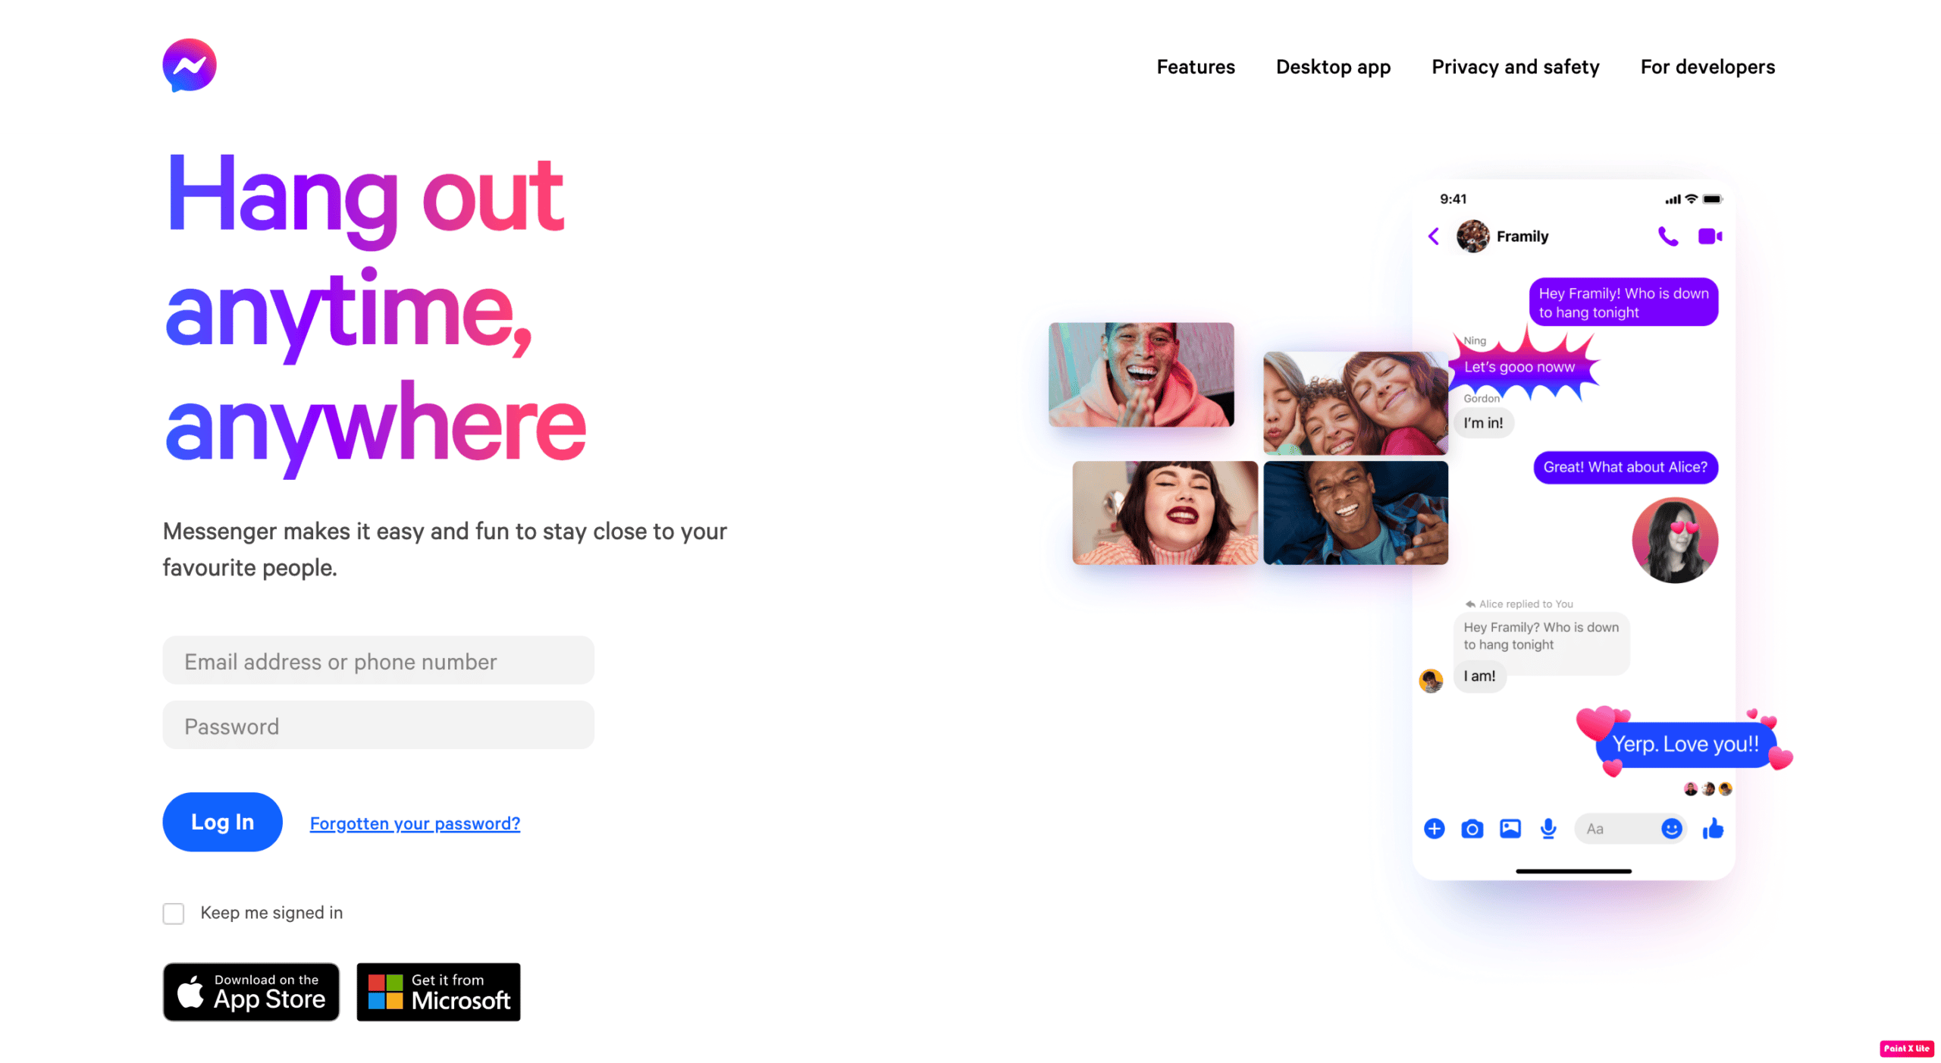Open Download on the App Store button
This screenshot has width=1941, height=1063.
coord(251,989)
